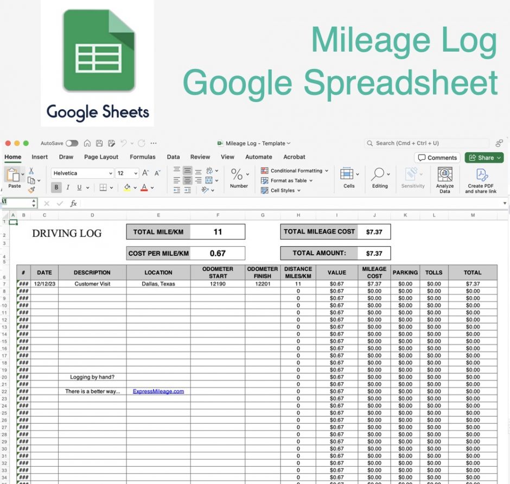Click the text Orientation icon
Viewport: 510px width, 484px height.
tap(205, 190)
